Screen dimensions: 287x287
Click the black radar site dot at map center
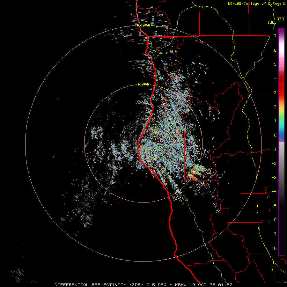(x=143, y=143)
